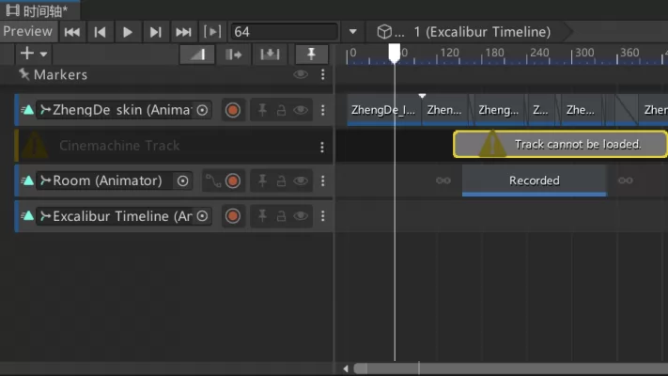Toggle the marker pin button in toolbar
The image size is (668, 376).
coord(312,55)
